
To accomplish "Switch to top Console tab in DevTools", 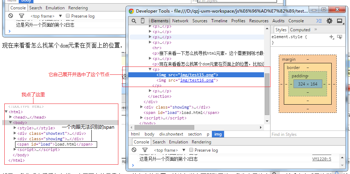I will tap(296, 21).
